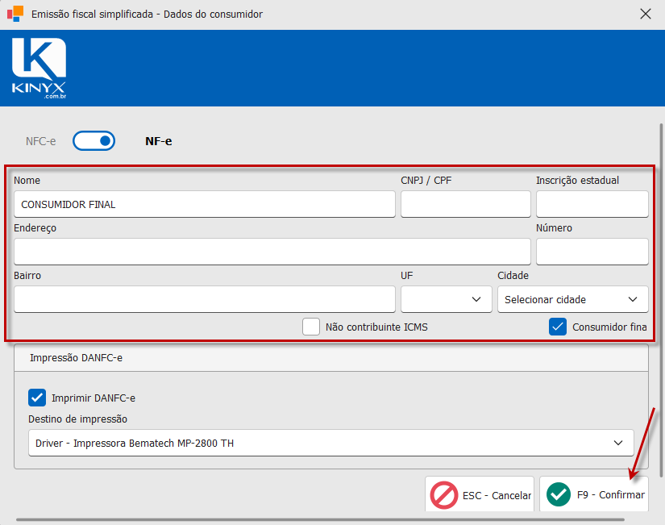Click the app icon in the title bar
This screenshot has height=525, width=665.
[15, 14]
